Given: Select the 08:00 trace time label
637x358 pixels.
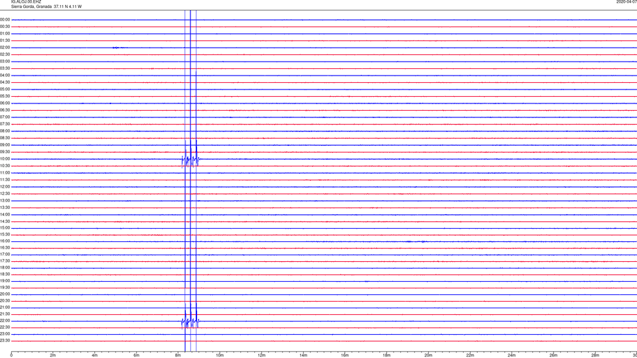Looking at the screenshot, I should click(5, 131).
